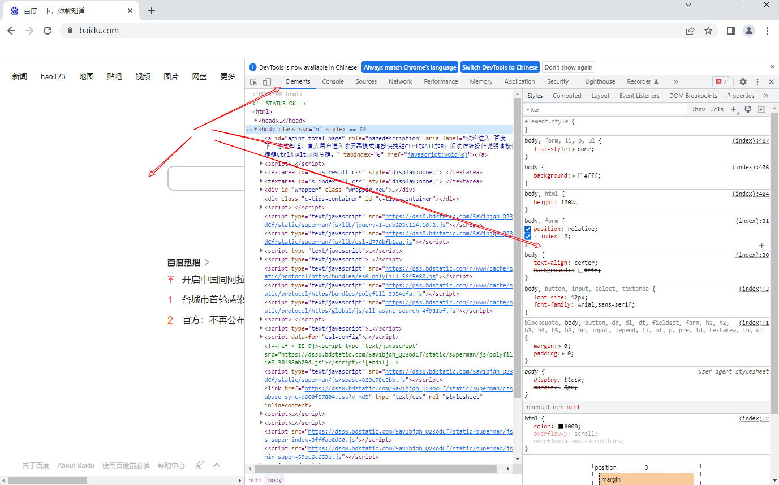Viewport: 779px width, 485px height.
Task: Click the #000 color swatch under html
Action: 561,427
